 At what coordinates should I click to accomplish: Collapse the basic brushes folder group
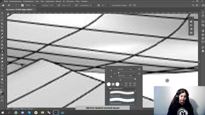pos(108,88)
